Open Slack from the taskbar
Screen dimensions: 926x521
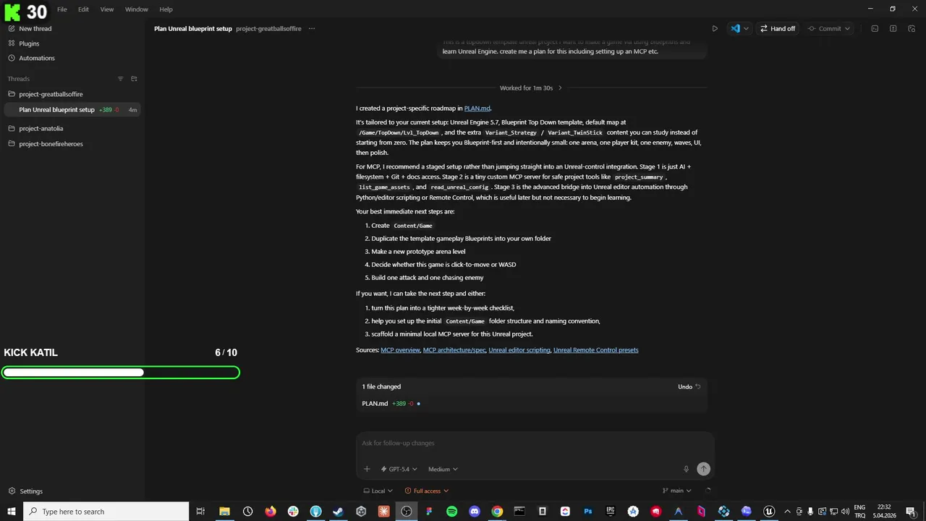coord(293,512)
